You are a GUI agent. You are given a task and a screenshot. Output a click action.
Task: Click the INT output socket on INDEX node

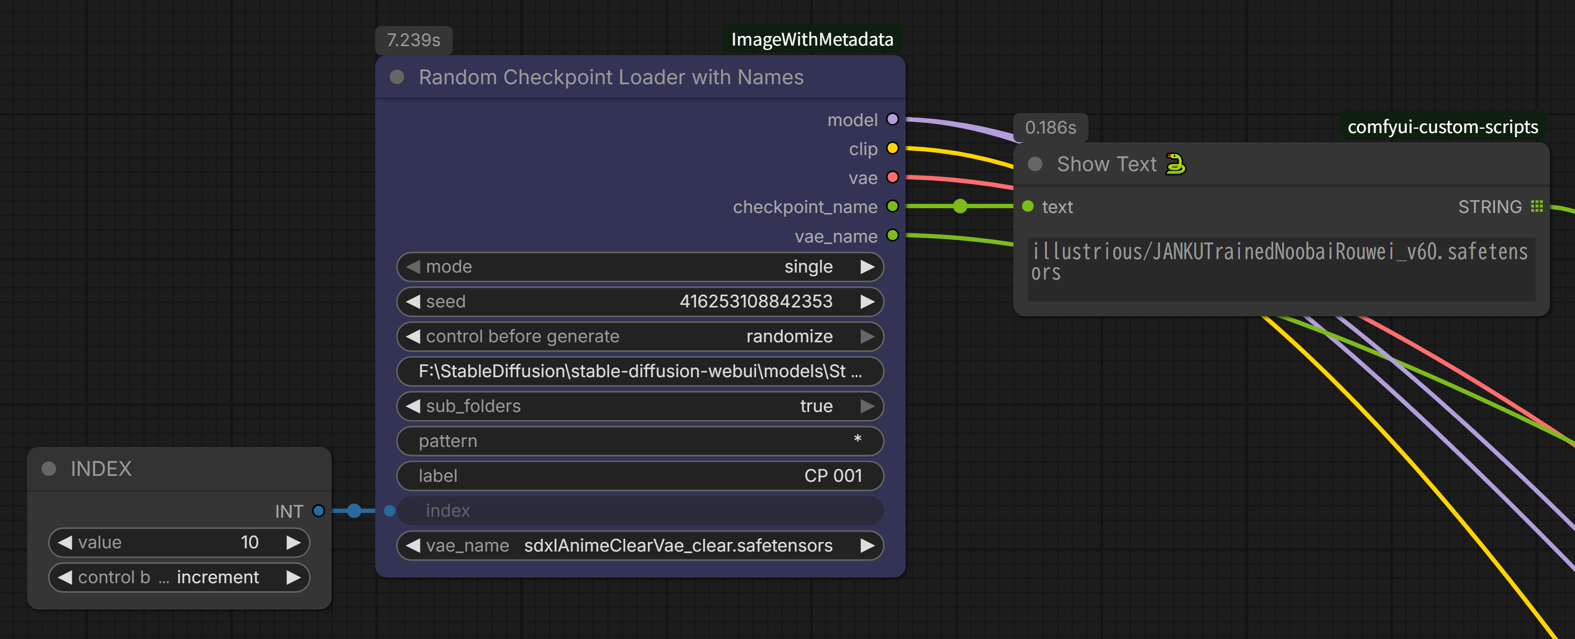point(319,511)
